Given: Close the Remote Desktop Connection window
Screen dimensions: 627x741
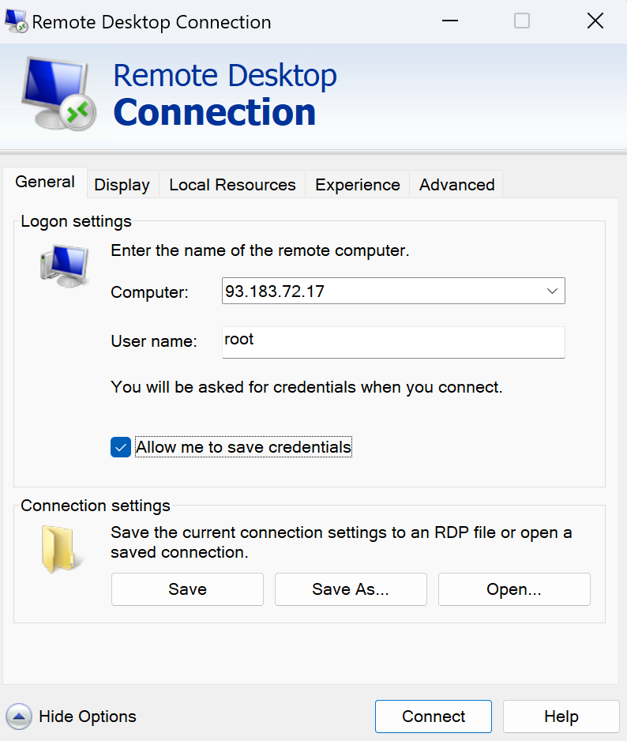Looking at the screenshot, I should (595, 21).
